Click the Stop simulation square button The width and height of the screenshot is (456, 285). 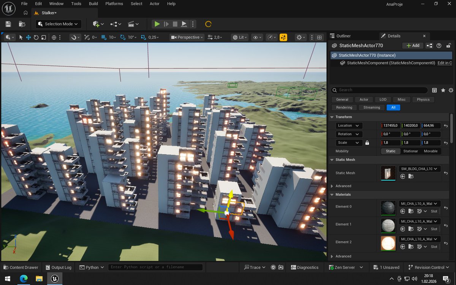[175, 24]
